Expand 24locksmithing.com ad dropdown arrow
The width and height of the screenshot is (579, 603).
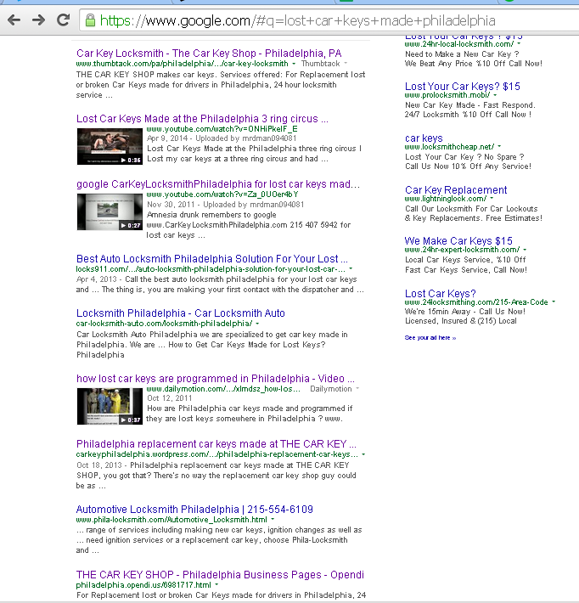(554, 301)
